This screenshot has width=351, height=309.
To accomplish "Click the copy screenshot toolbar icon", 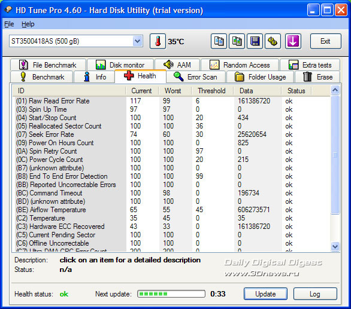I will [237, 41].
